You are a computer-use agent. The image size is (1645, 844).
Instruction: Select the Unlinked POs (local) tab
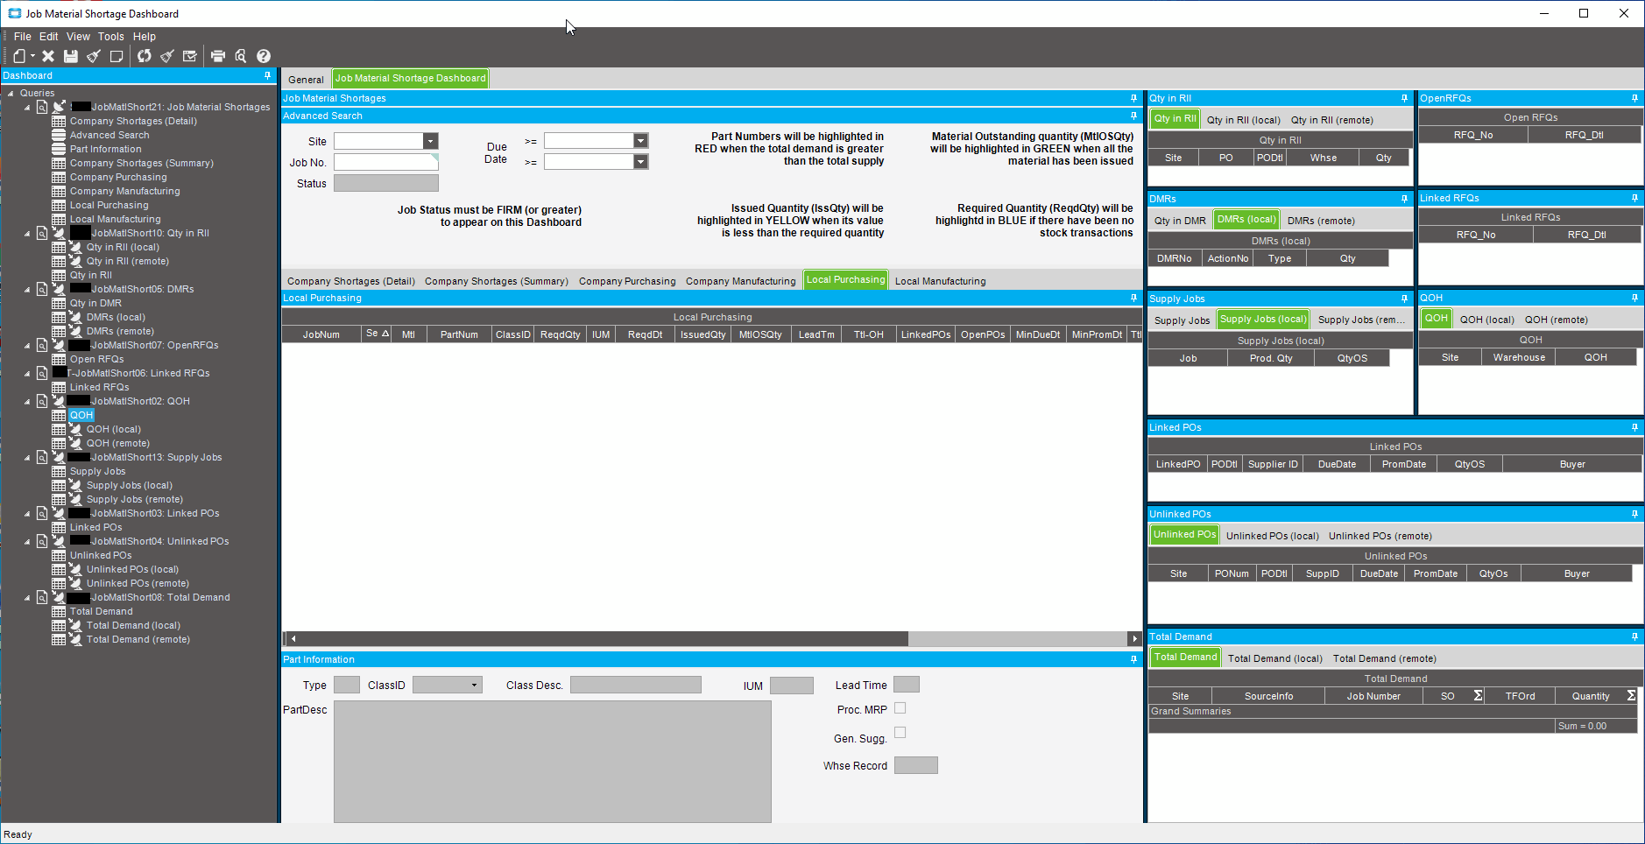click(1273, 536)
